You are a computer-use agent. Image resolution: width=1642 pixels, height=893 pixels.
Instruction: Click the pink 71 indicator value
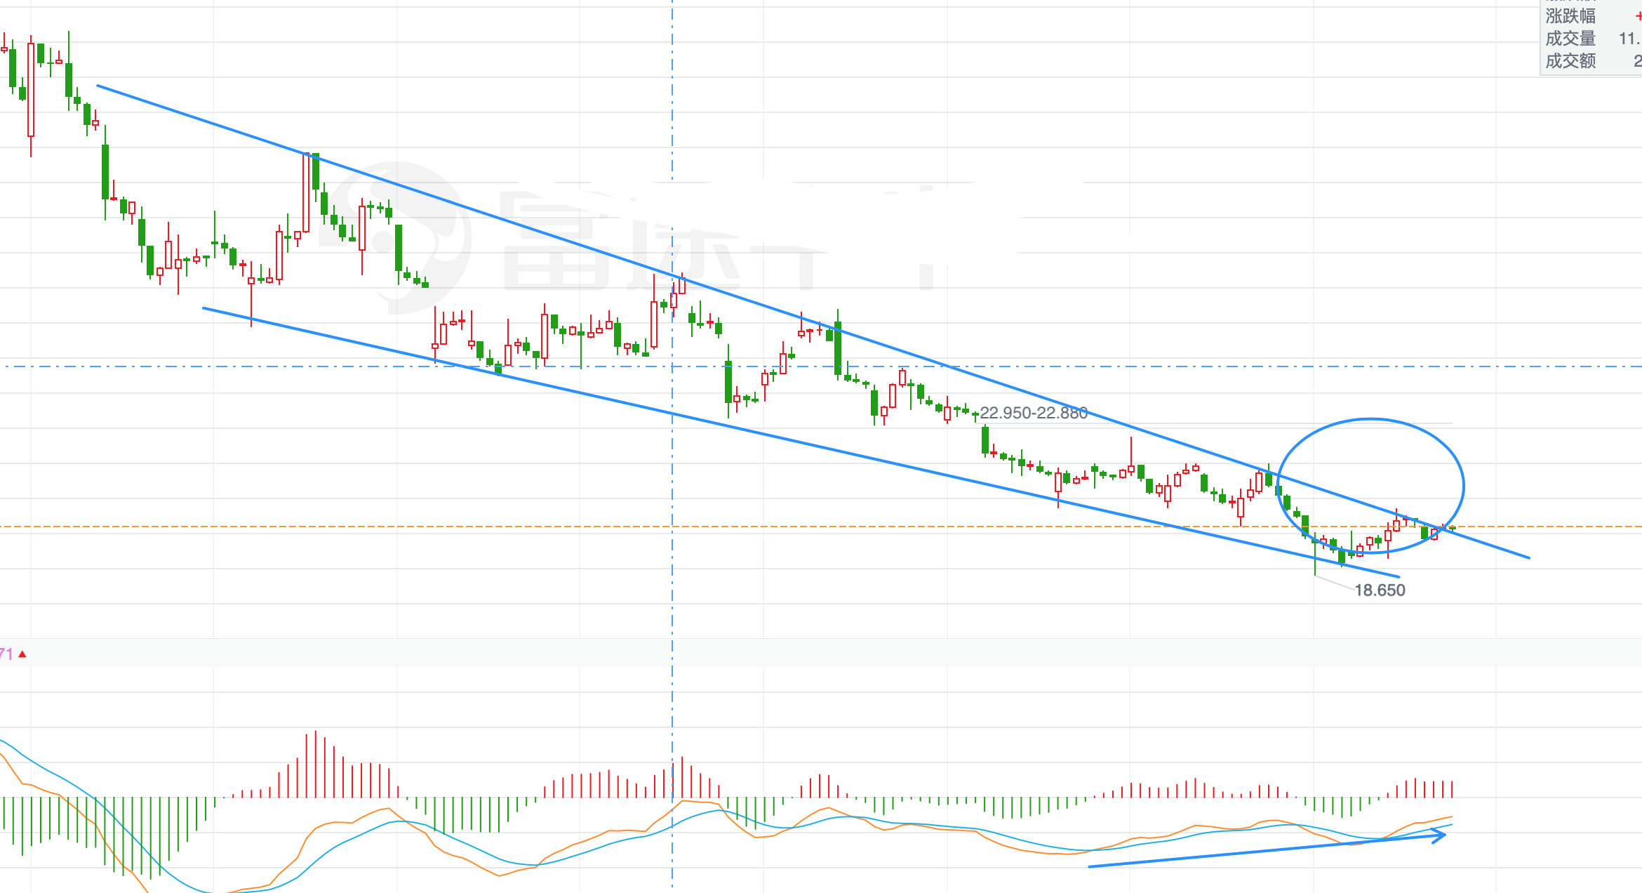(x=6, y=654)
